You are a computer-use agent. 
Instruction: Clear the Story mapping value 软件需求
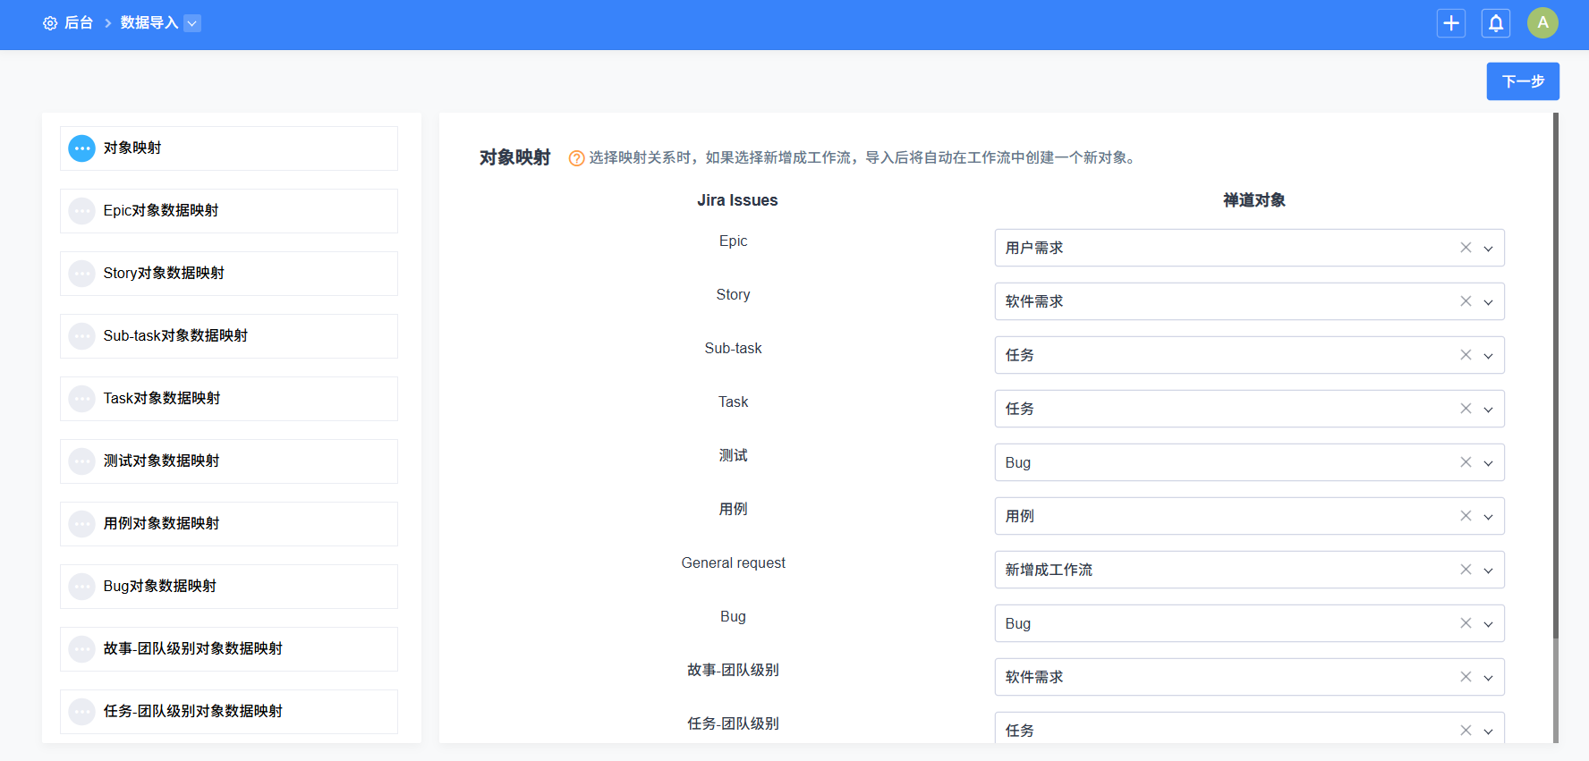click(1466, 301)
